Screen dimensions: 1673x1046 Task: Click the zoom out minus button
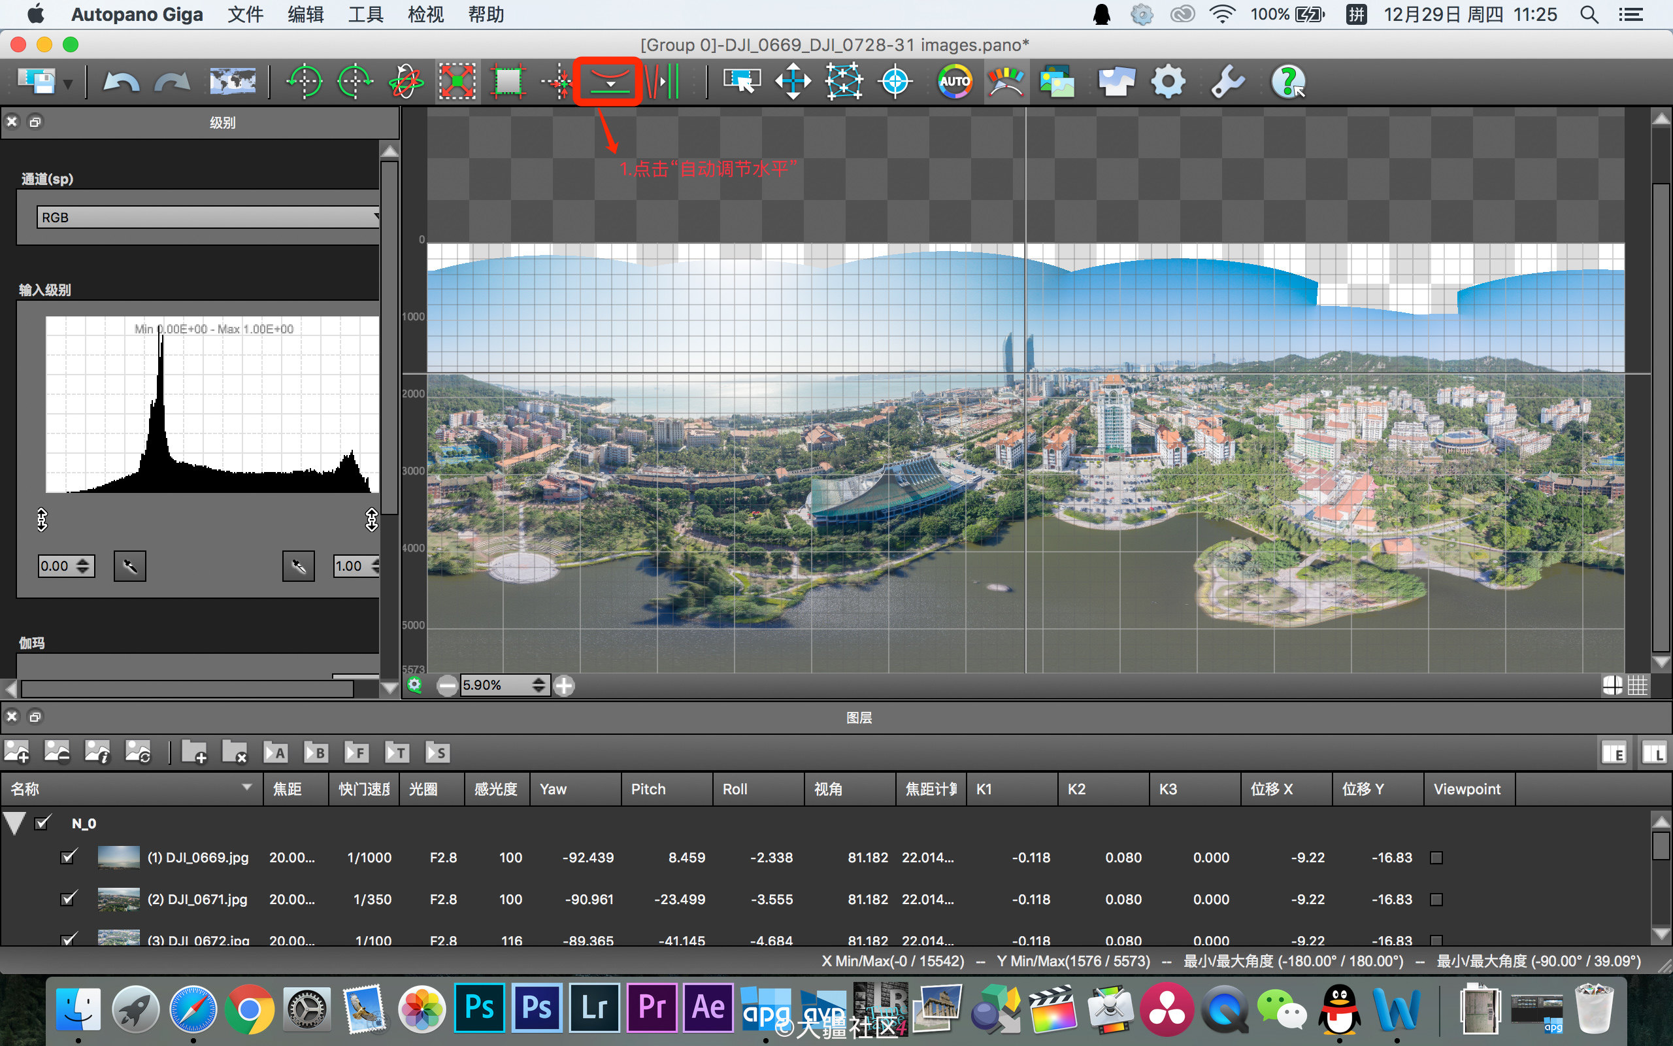coord(447,686)
